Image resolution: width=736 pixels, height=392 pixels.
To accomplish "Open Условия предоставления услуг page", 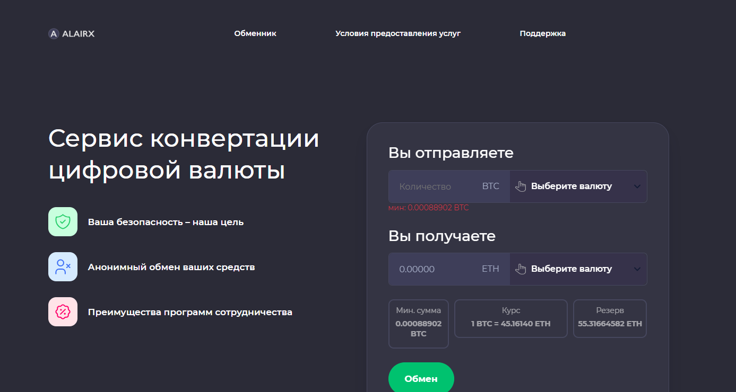I will pos(398,33).
